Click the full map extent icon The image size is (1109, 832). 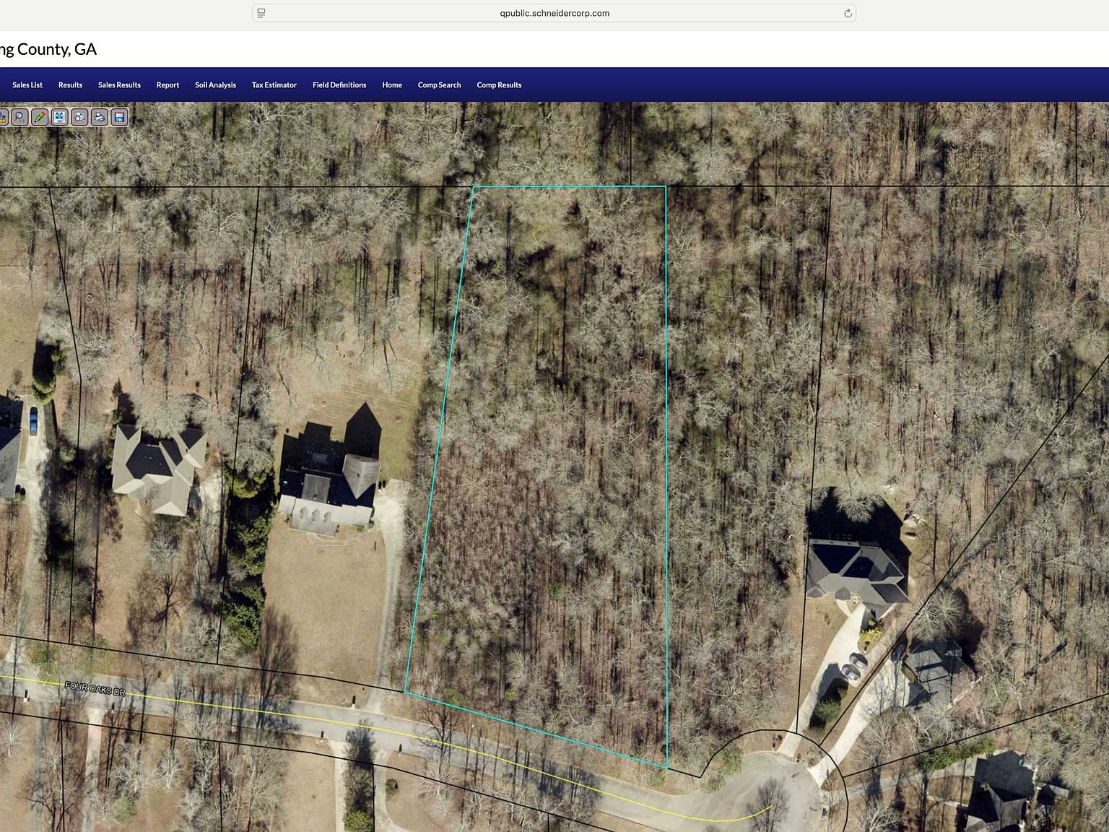pos(59,117)
